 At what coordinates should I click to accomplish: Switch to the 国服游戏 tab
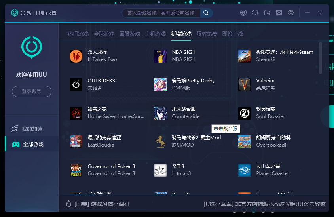click(x=129, y=34)
